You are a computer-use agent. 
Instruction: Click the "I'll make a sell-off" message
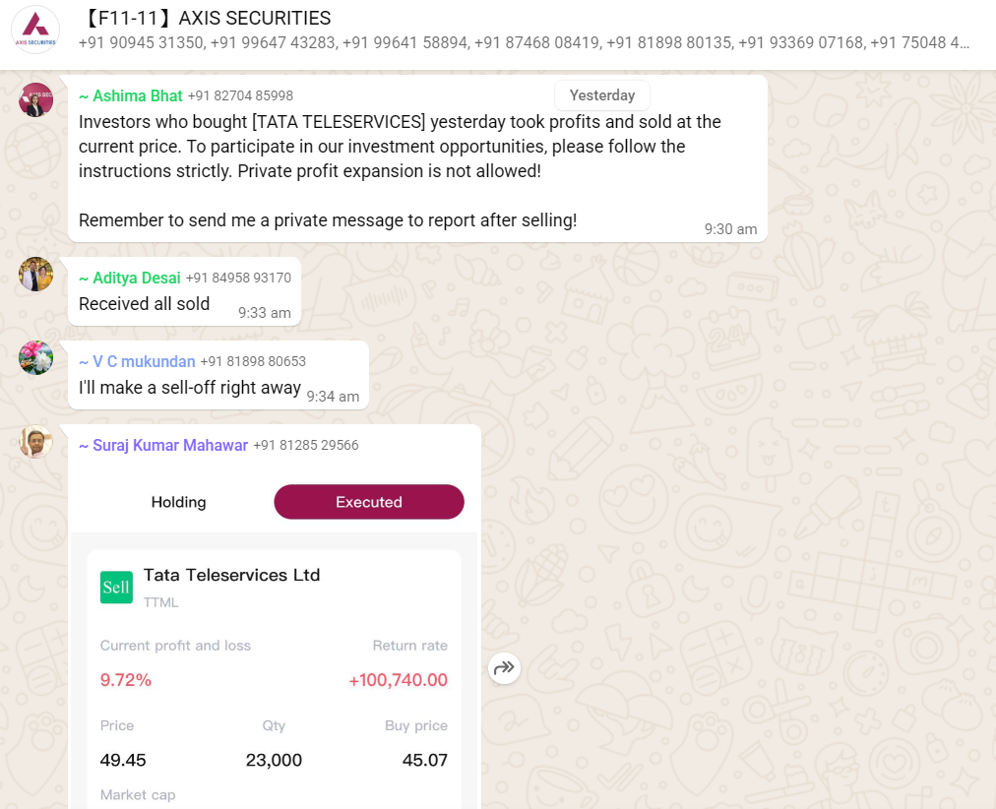point(190,388)
